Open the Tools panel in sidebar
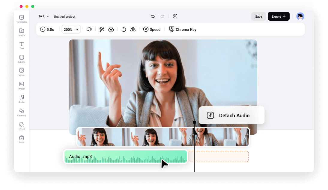Viewport: 328px width, 190px height. 22,139
